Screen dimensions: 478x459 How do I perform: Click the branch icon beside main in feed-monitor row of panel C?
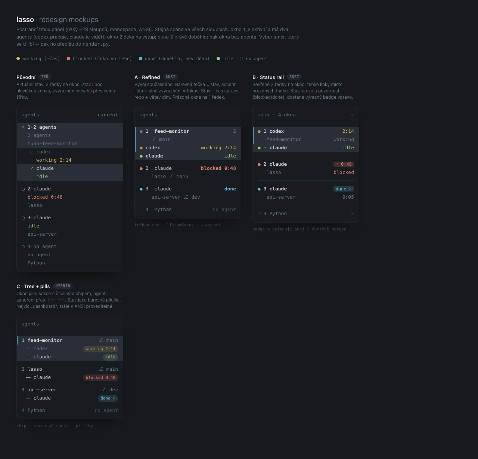pyautogui.click(x=101, y=340)
